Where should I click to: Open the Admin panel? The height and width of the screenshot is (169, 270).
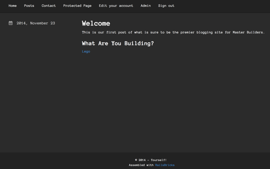146,6
